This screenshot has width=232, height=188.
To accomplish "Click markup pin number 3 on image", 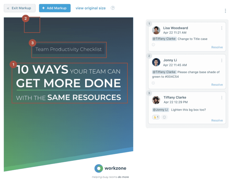I will 32,43.
